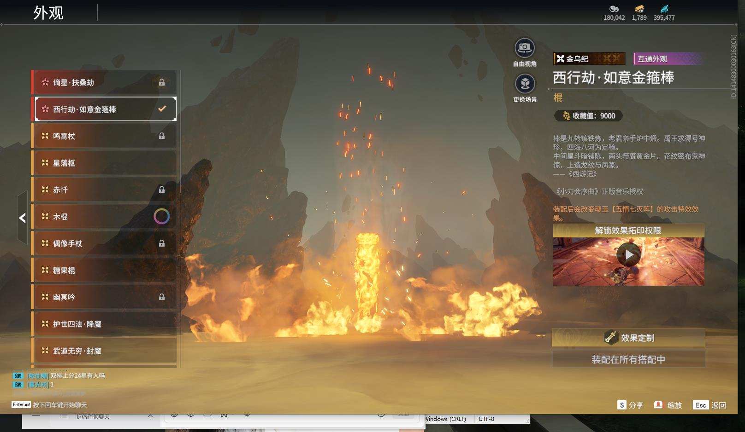The height and width of the screenshot is (432, 745).
Task: Click the silver coin currency icon
Action: [614, 9]
